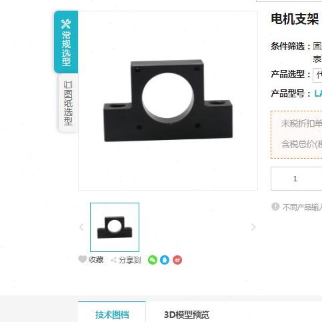This screenshot has height=322, width=322.
Task: Click the wrench tools icon in 常规选型
Action: coord(66,24)
